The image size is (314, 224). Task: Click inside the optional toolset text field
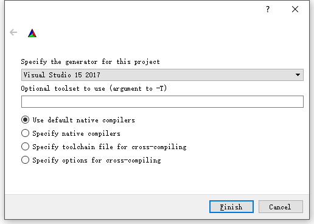(162, 102)
